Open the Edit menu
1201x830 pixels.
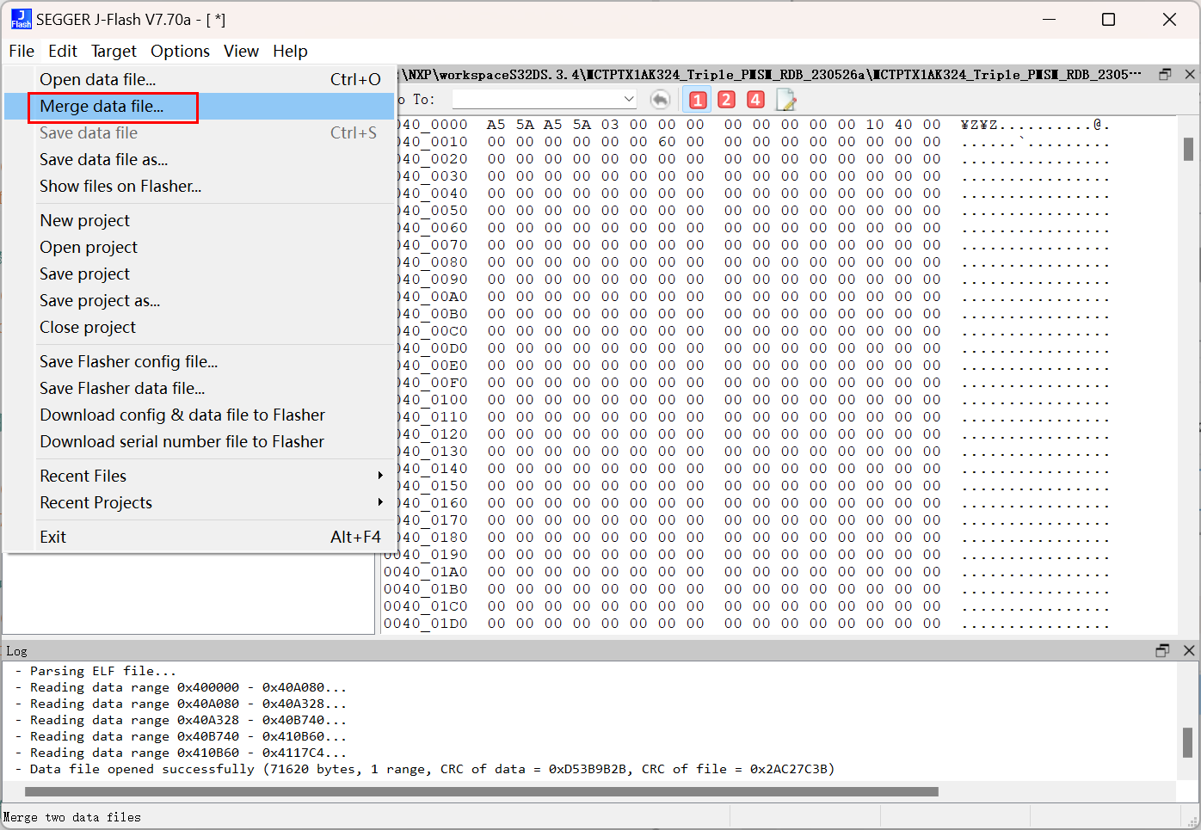(63, 51)
